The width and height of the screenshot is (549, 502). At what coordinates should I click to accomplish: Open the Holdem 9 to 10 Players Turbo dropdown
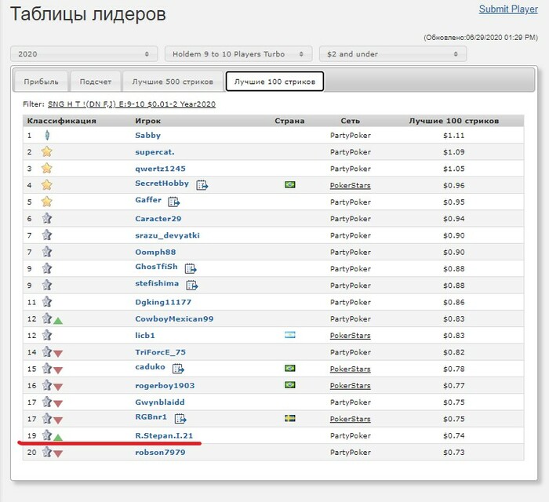coord(238,54)
